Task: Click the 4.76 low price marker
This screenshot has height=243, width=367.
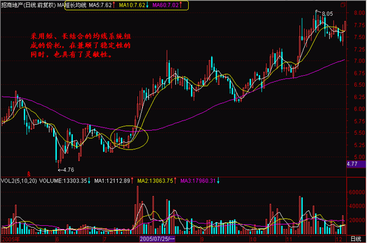Action: click(68, 170)
